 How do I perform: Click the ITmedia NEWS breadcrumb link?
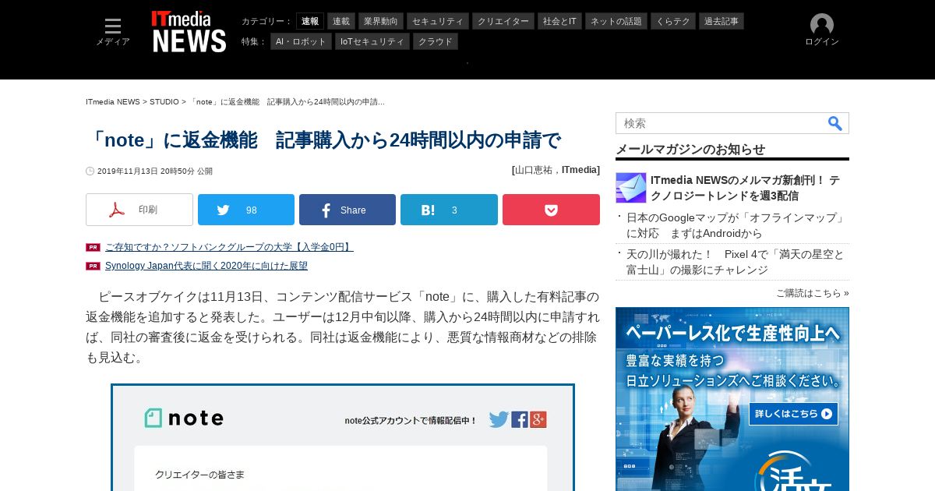pos(113,102)
